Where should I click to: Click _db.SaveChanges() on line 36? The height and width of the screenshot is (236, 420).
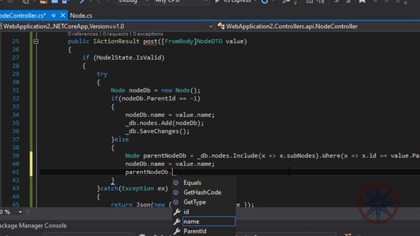[x=157, y=131]
